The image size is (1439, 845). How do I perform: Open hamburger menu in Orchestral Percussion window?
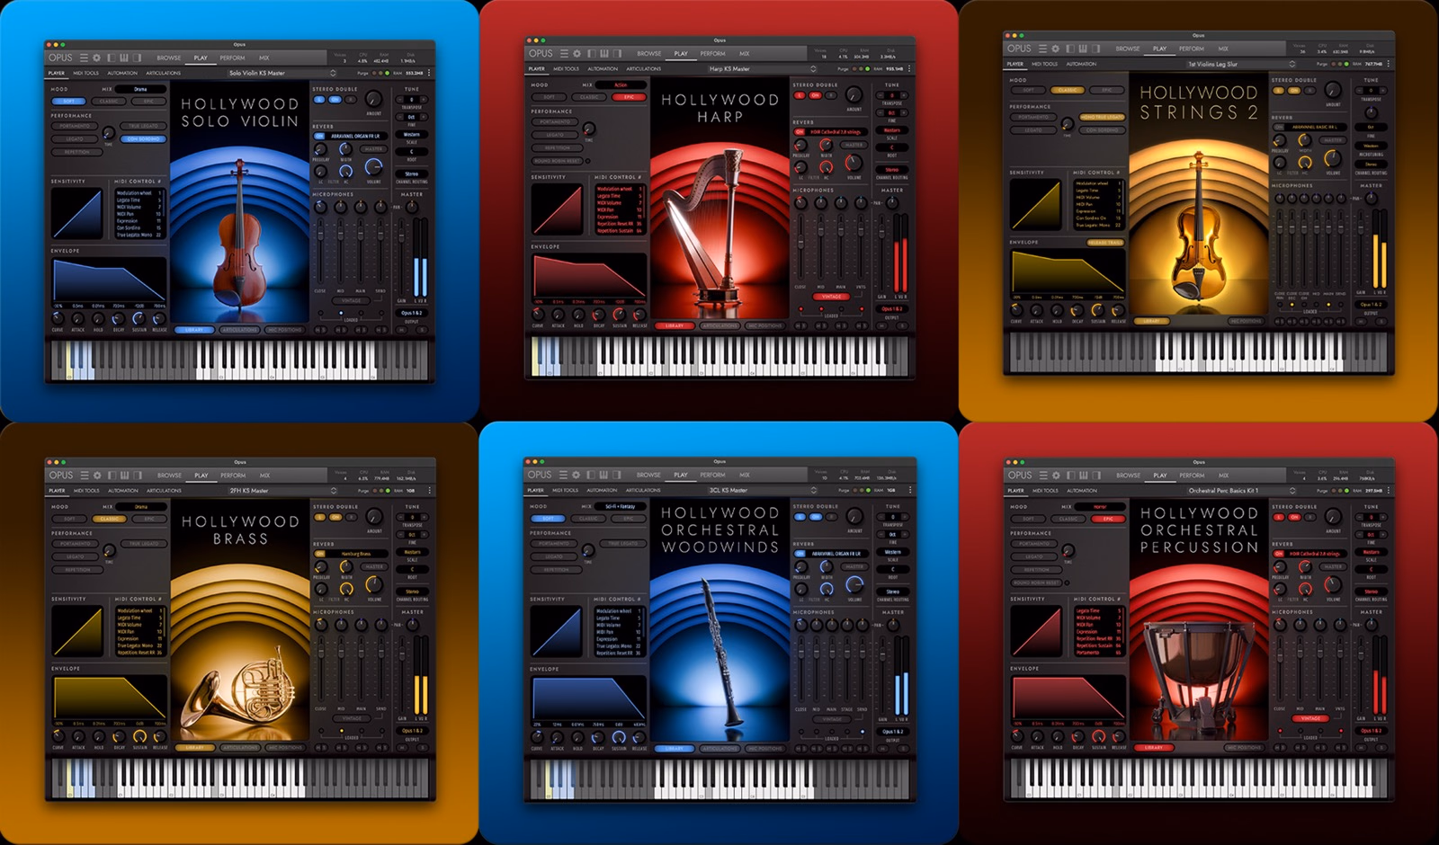[1043, 475]
